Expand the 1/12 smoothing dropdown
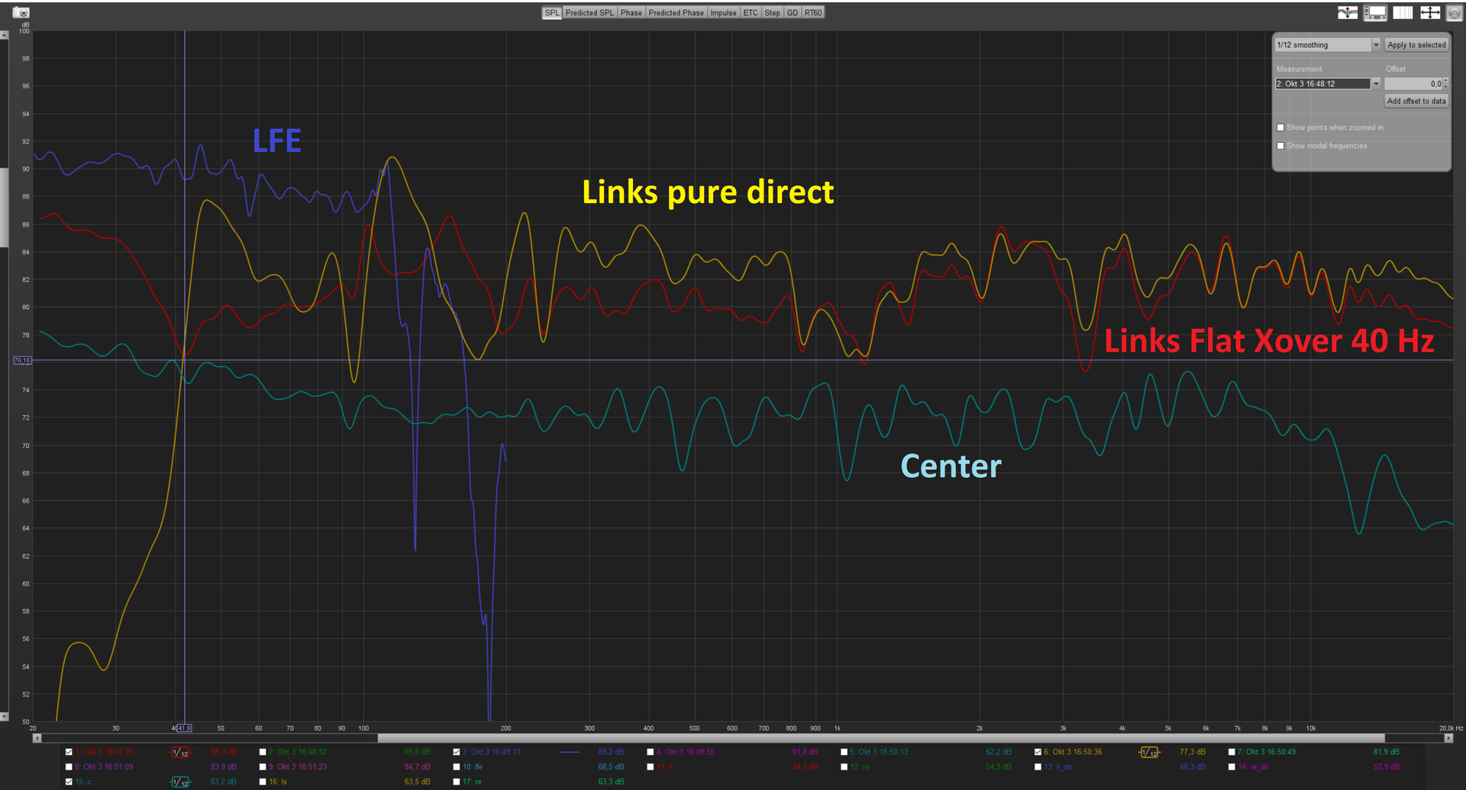 click(1376, 45)
